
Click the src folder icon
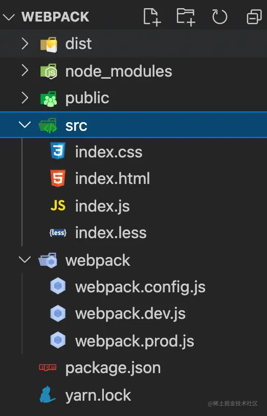[48, 126]
